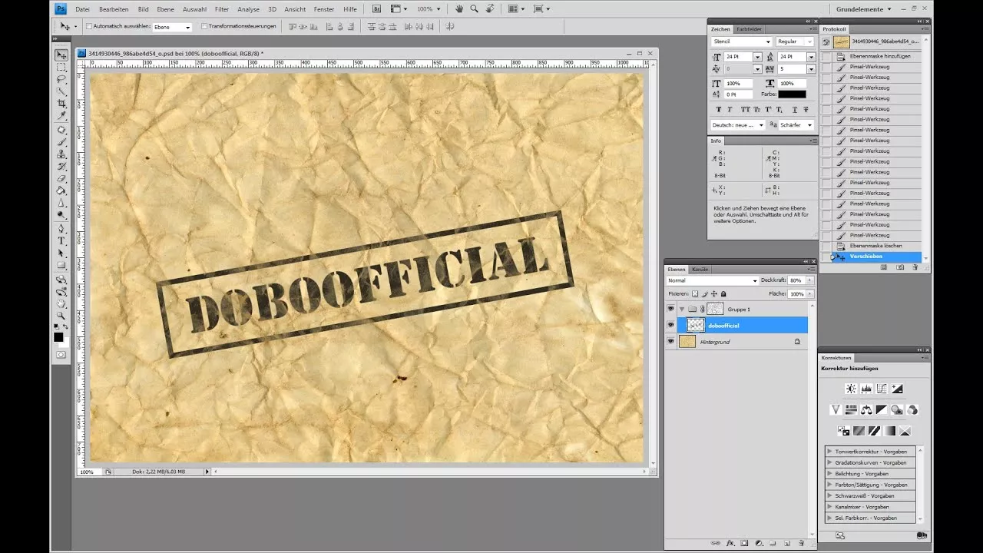983x553 pixels.
Task: Select the Crop tool
Action: [61, 103]
